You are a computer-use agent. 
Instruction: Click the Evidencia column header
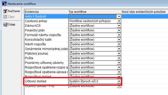coord(46,12)
